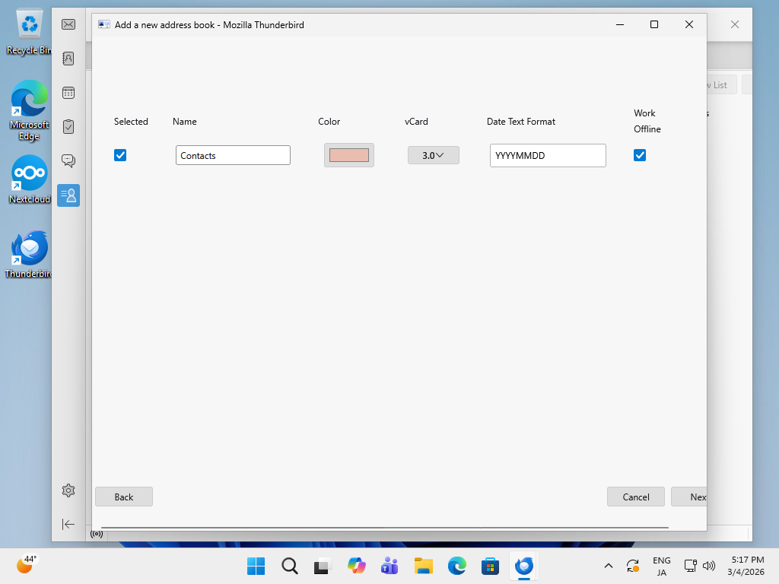This screenshot has width=779, height=584.
Task: Click the "vCard" column header
Action: (x=416, y=122)
